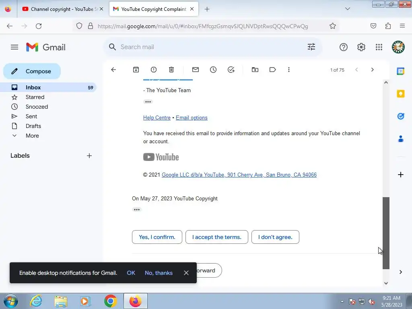The image size is (412, 309).
Task: Archive this email
Action: (136, 70)
